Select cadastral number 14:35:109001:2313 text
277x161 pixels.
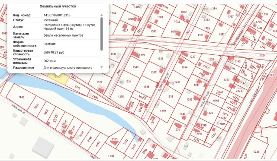pyautogui.click(x=57, y=15)
